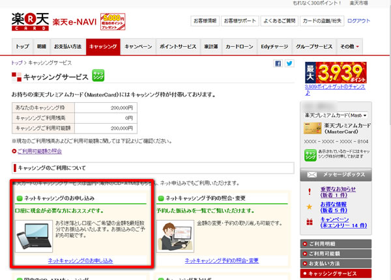391x280 pixels.
Task: Open the カードローン tab
Action: tap(239, 47)
